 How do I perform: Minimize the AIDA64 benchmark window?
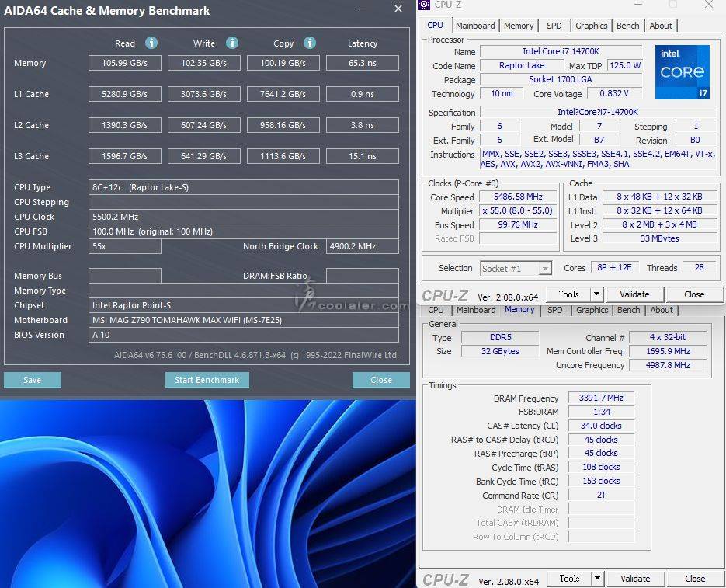pos(363,9)
